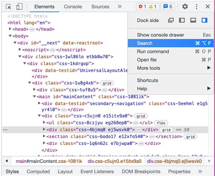The height and width of the screenshot is (176, 215).
Task: Expand the section css-bodo17 element
Action: (x=44, y=136)
